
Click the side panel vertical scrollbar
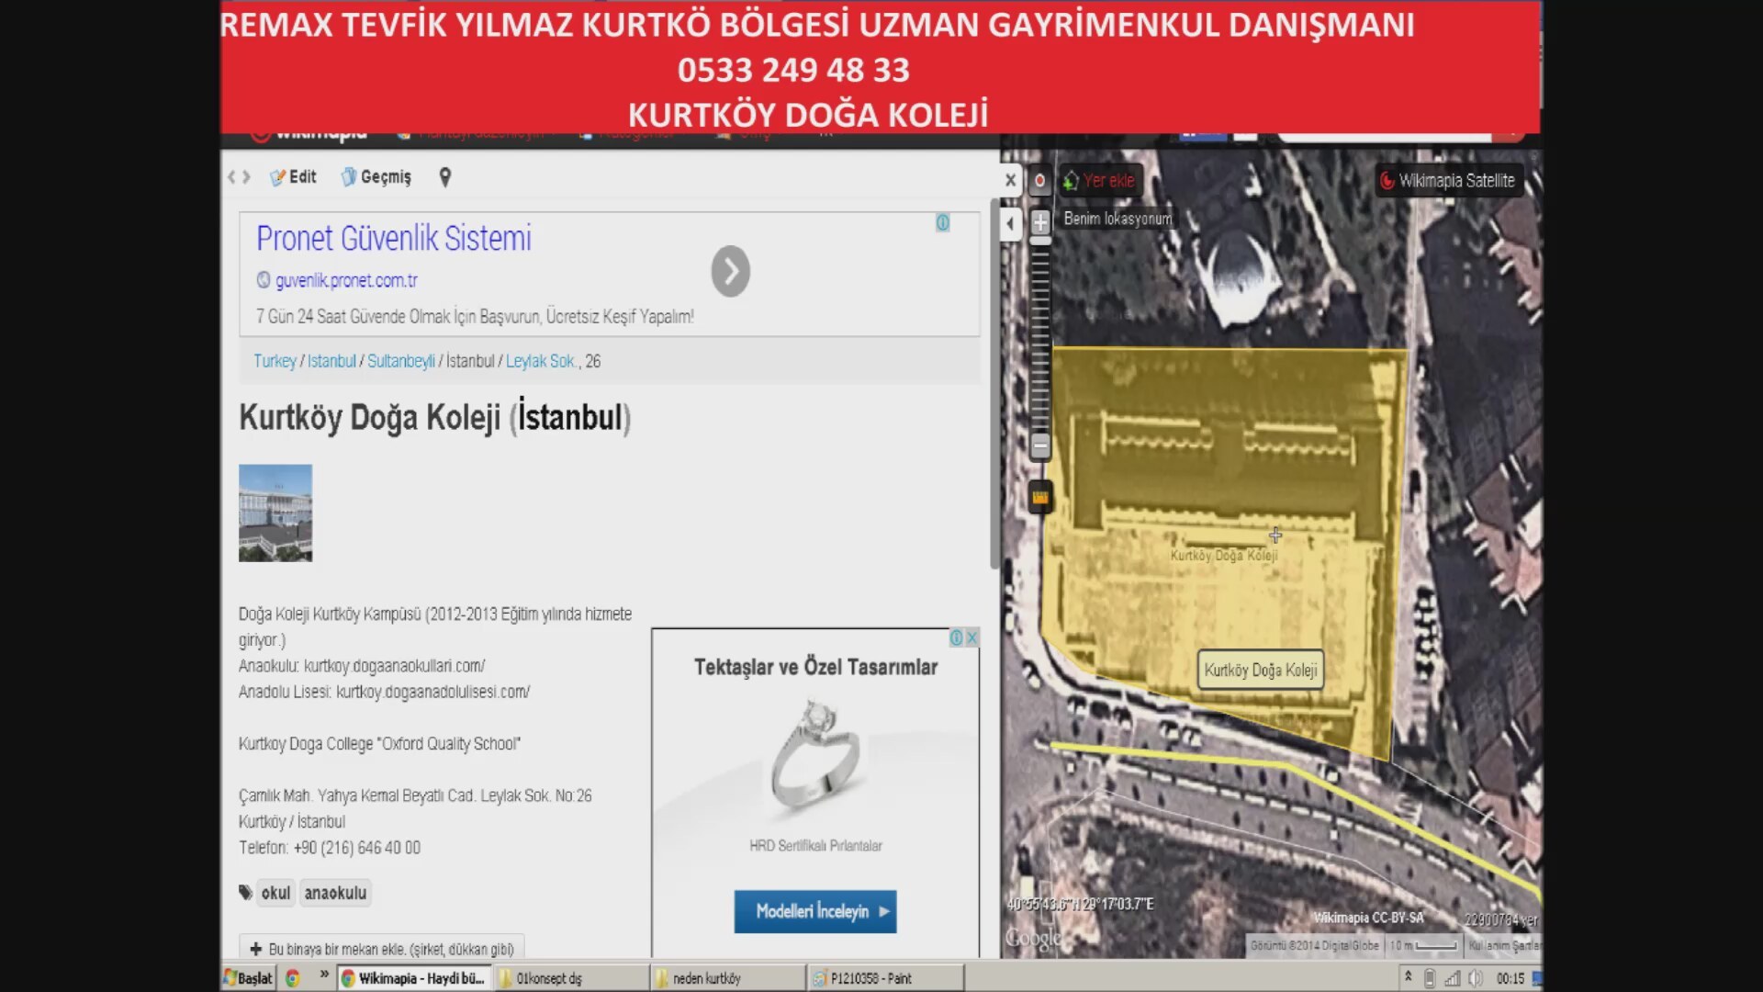click(994, 382)
